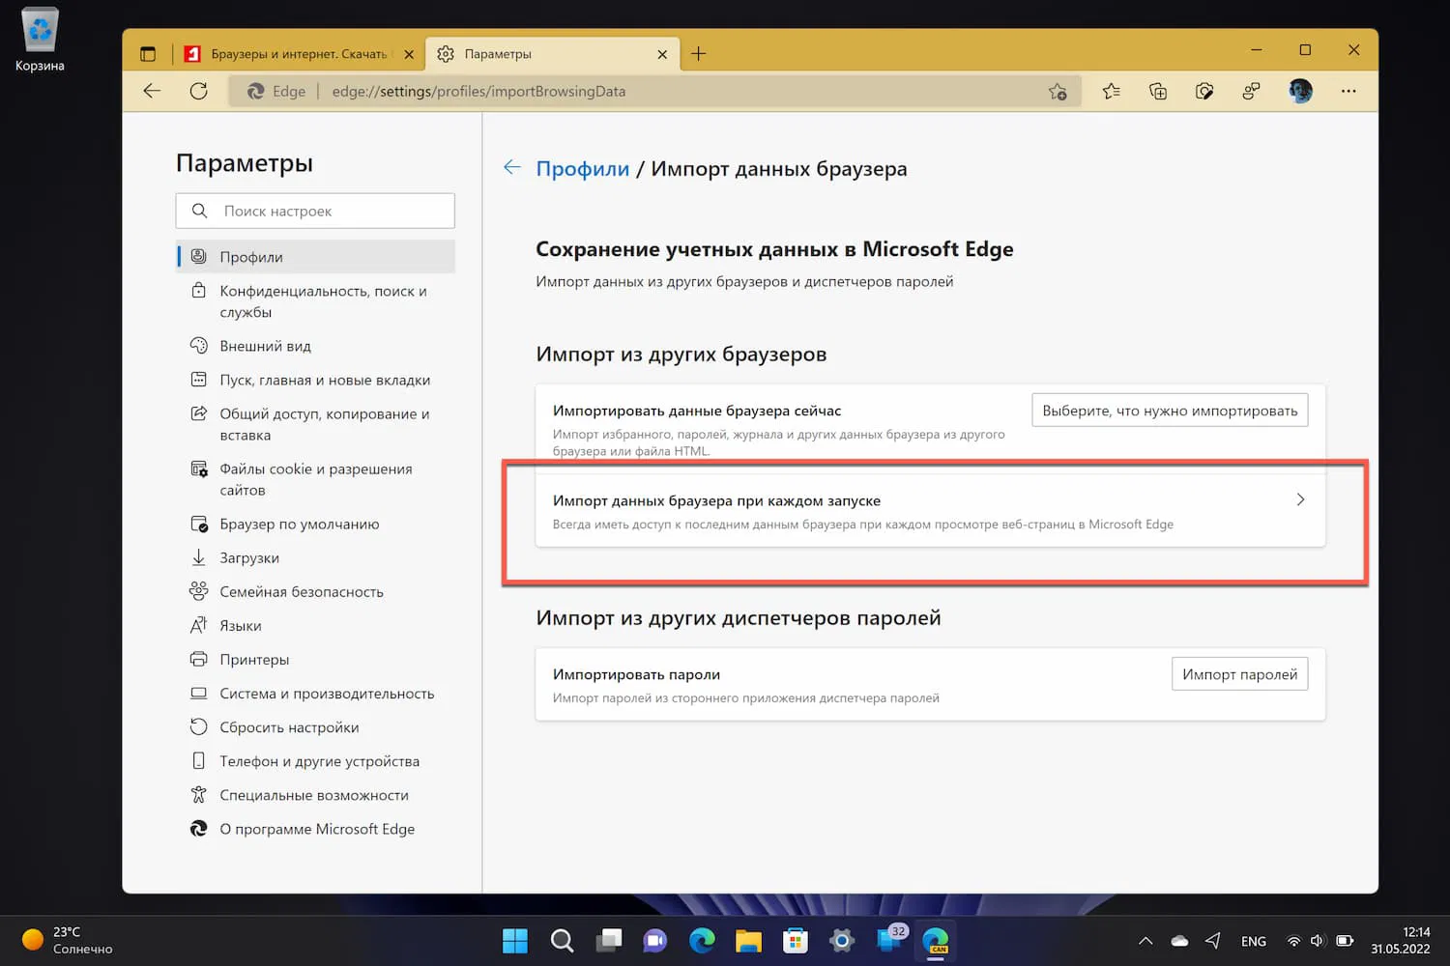This screenshot has height=966, width=1450.
Task: Open the clock showing 12:14
Action: coord(1401,940)
